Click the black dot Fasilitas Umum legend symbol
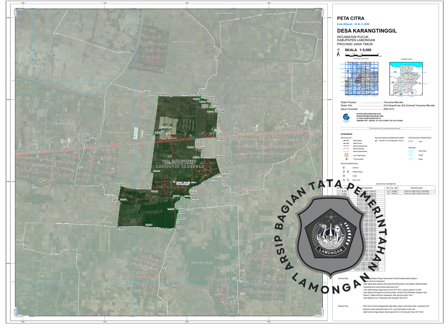The image size is (448, 328). (x=376, y=142)
